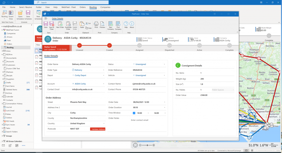Select the Order Details tab
This screenshot has height=153, width=282.
(58, 18)
